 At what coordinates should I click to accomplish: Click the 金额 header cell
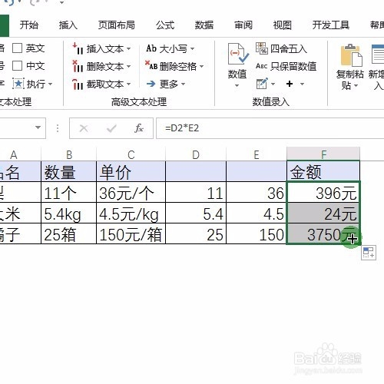pos(323,171)
